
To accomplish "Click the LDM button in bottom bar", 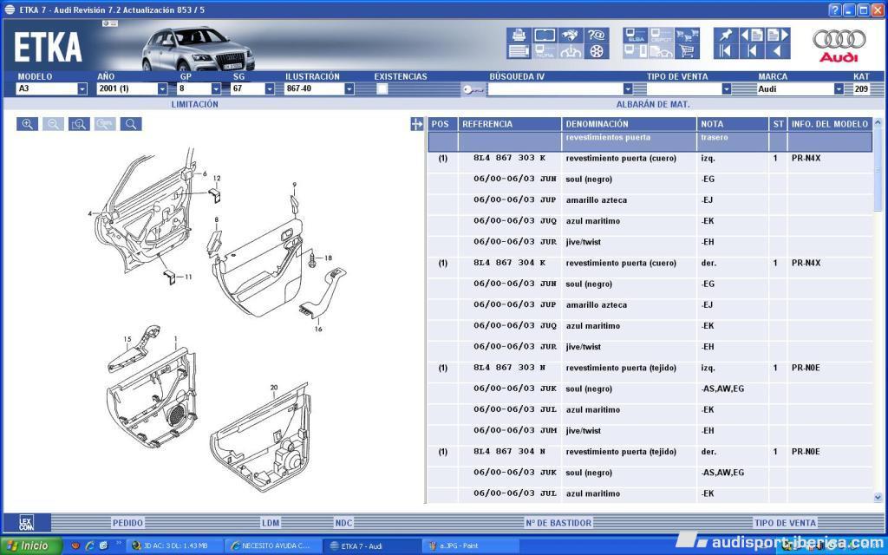I will click(271, 523).
